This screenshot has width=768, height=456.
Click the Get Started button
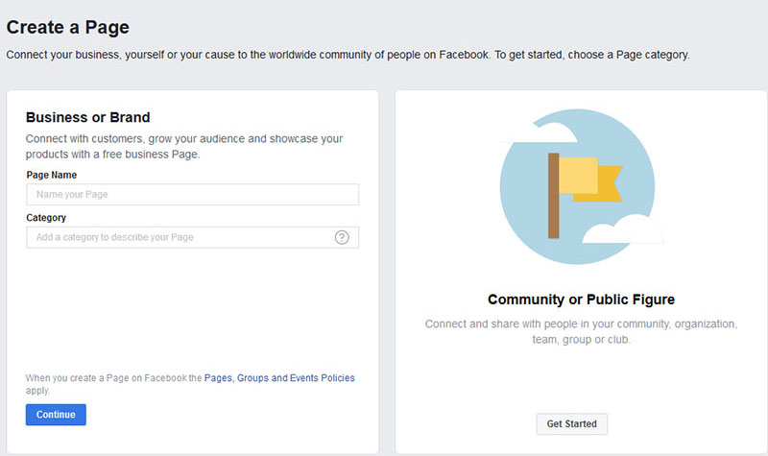[x=571, y=424]
